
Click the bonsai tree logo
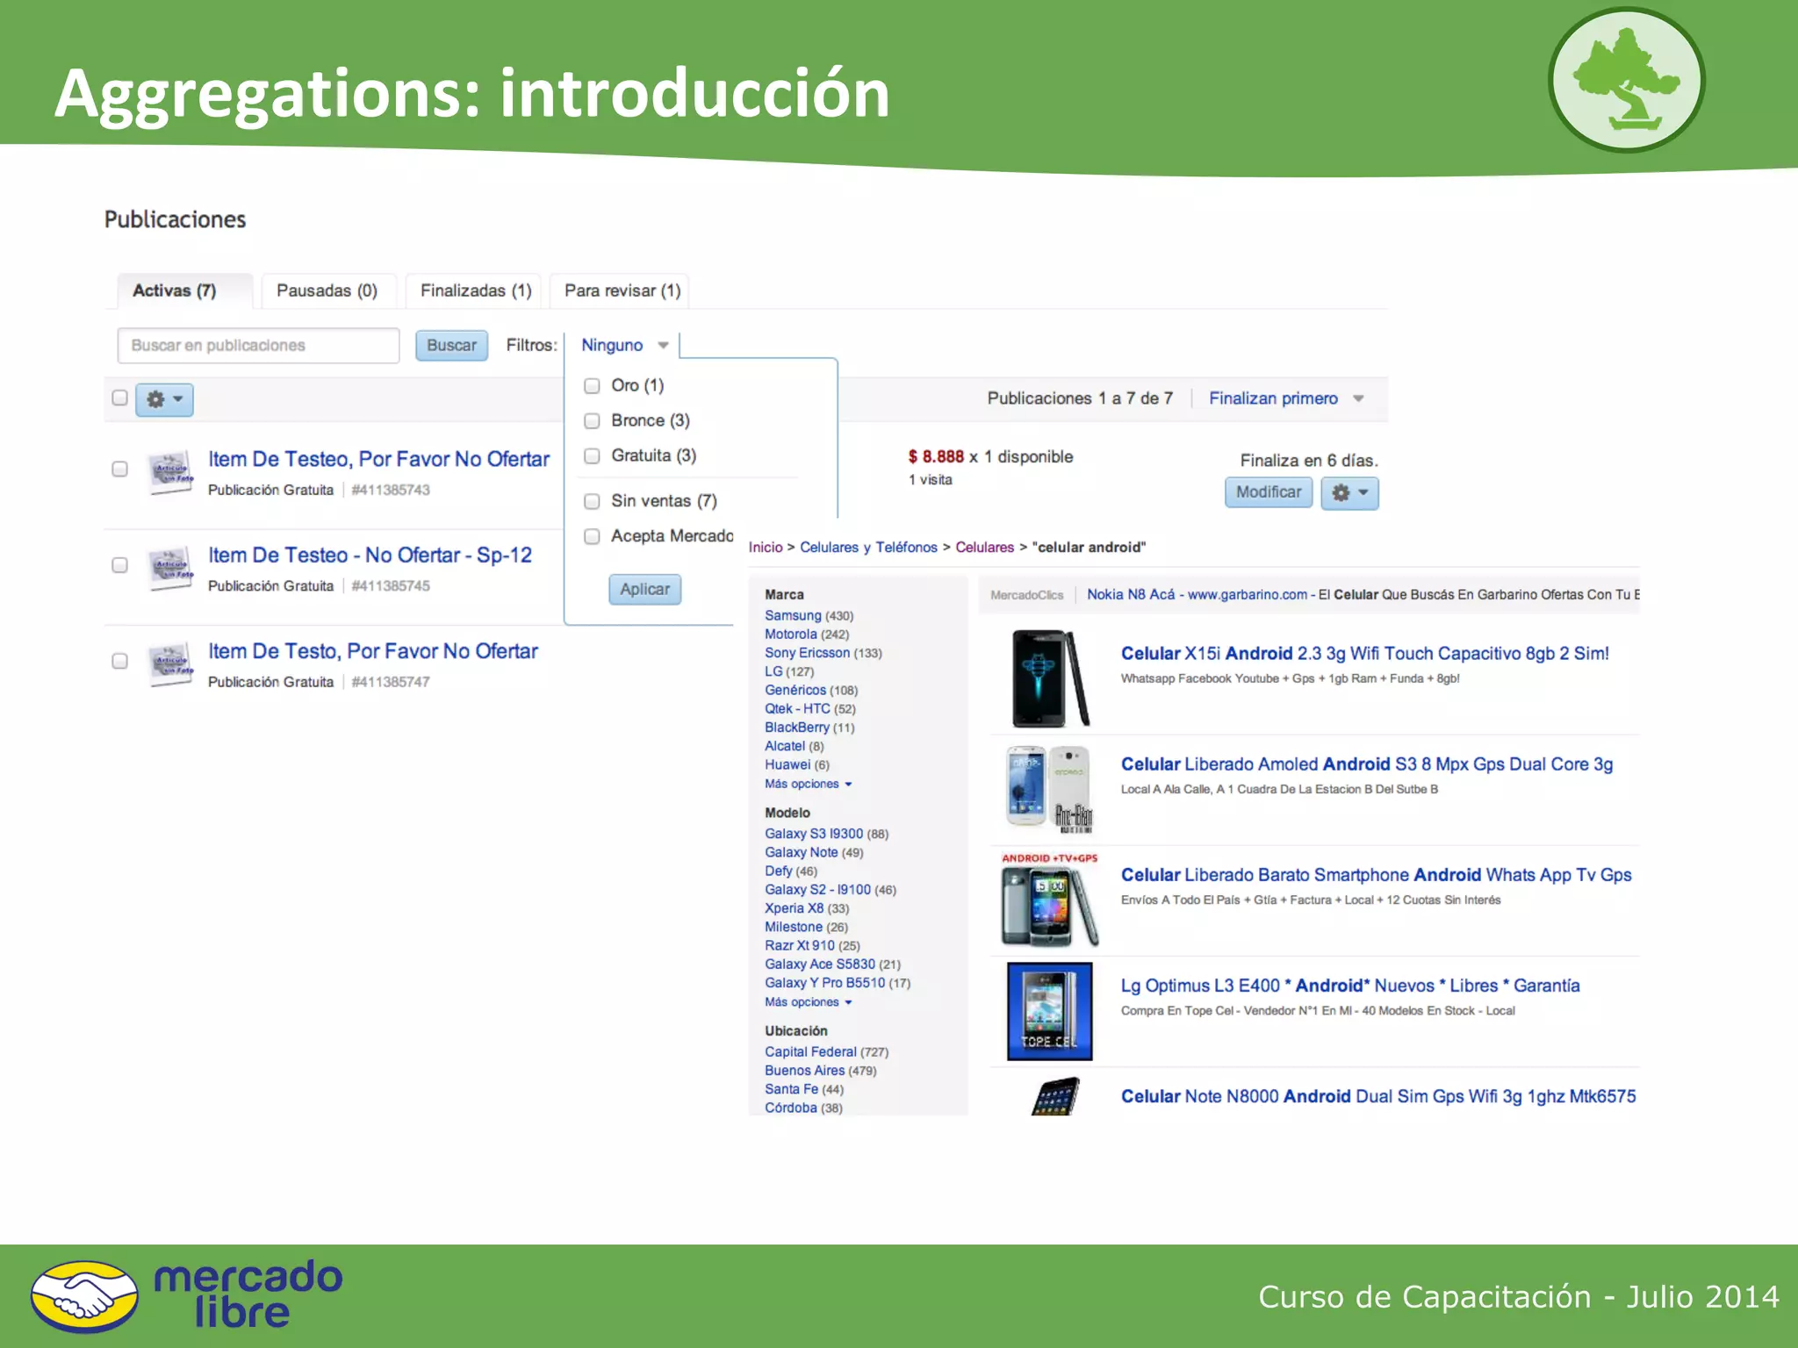(1626, 81)
